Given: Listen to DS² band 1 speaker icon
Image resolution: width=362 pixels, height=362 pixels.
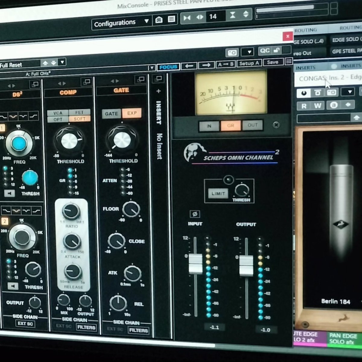Looking at the screenshot, I should 9,193.
